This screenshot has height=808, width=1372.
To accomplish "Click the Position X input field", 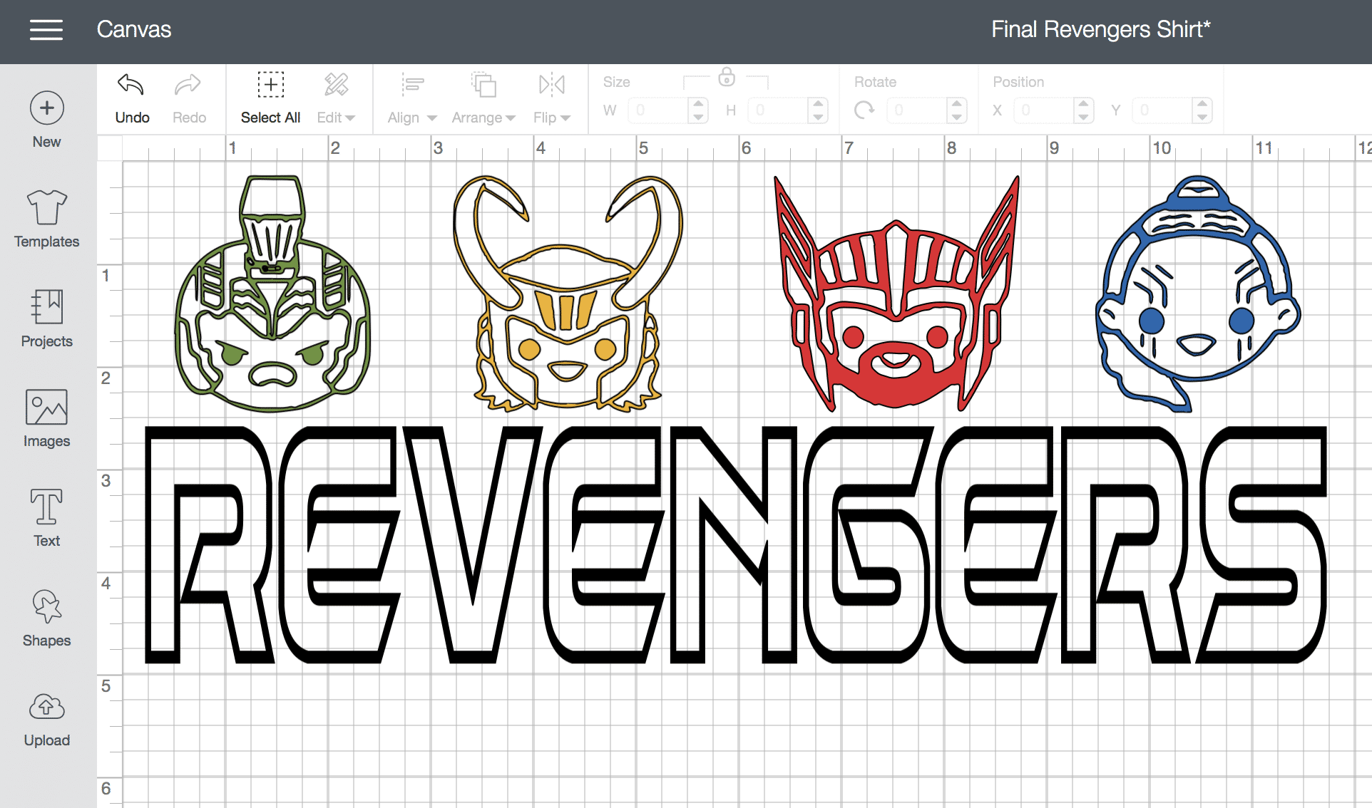I will 1044,110.
